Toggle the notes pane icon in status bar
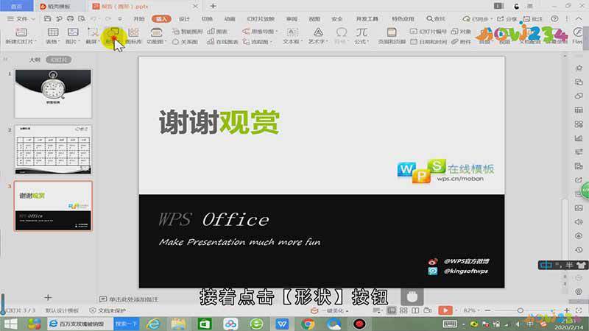 (x=377, y=310)
